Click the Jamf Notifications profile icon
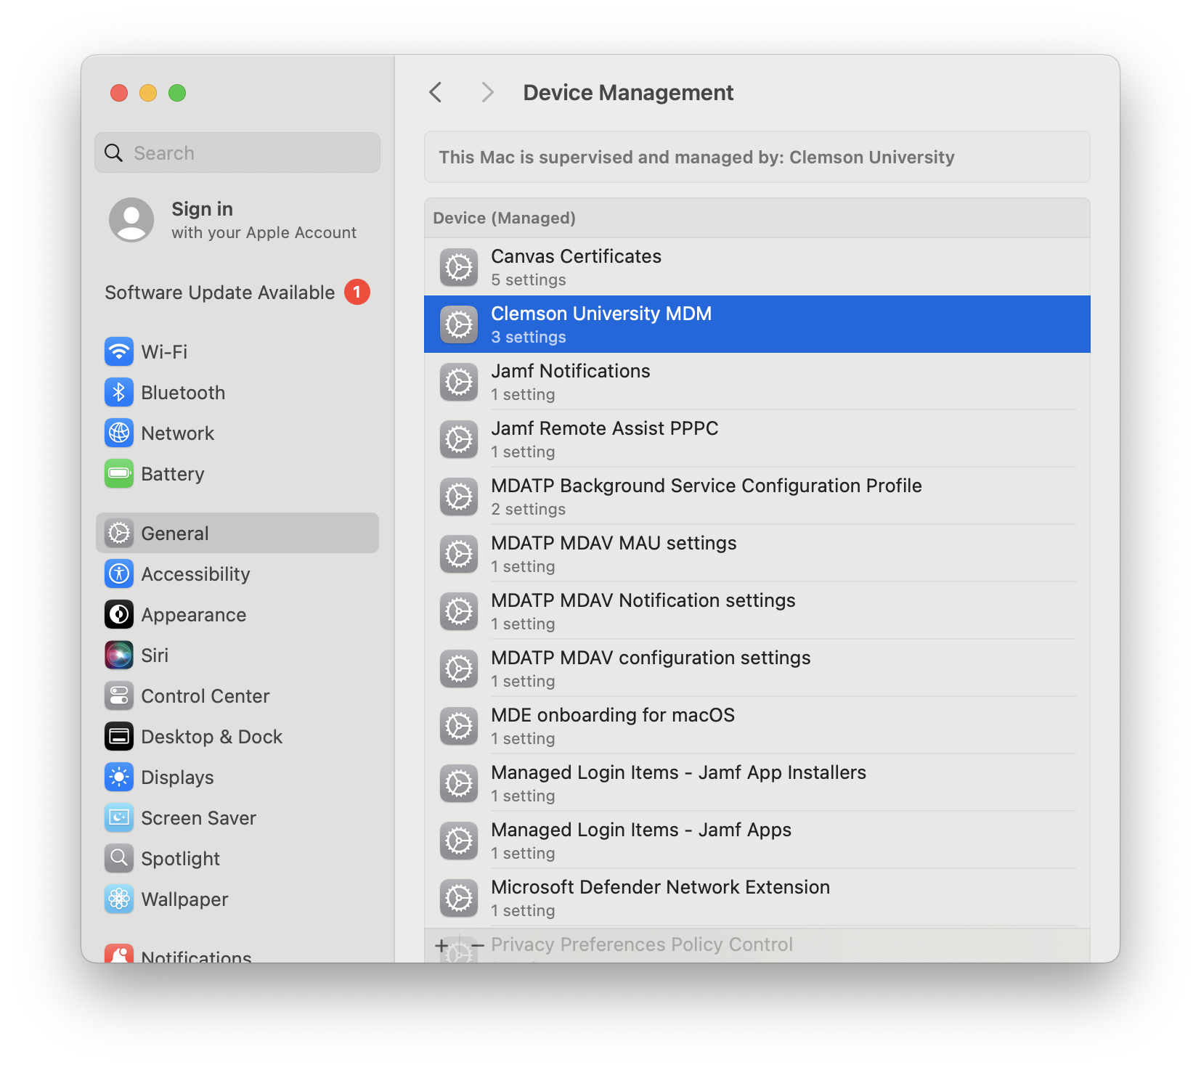 click(459, 382)
